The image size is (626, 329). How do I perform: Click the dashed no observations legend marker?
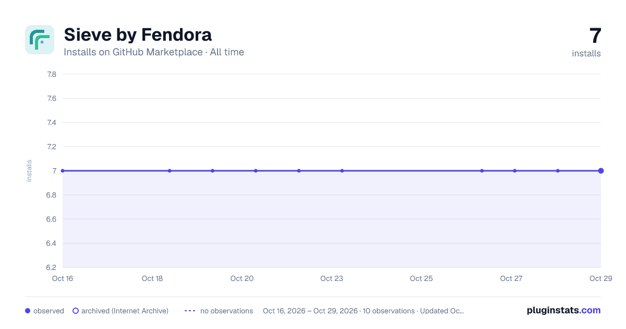(190, 311)
